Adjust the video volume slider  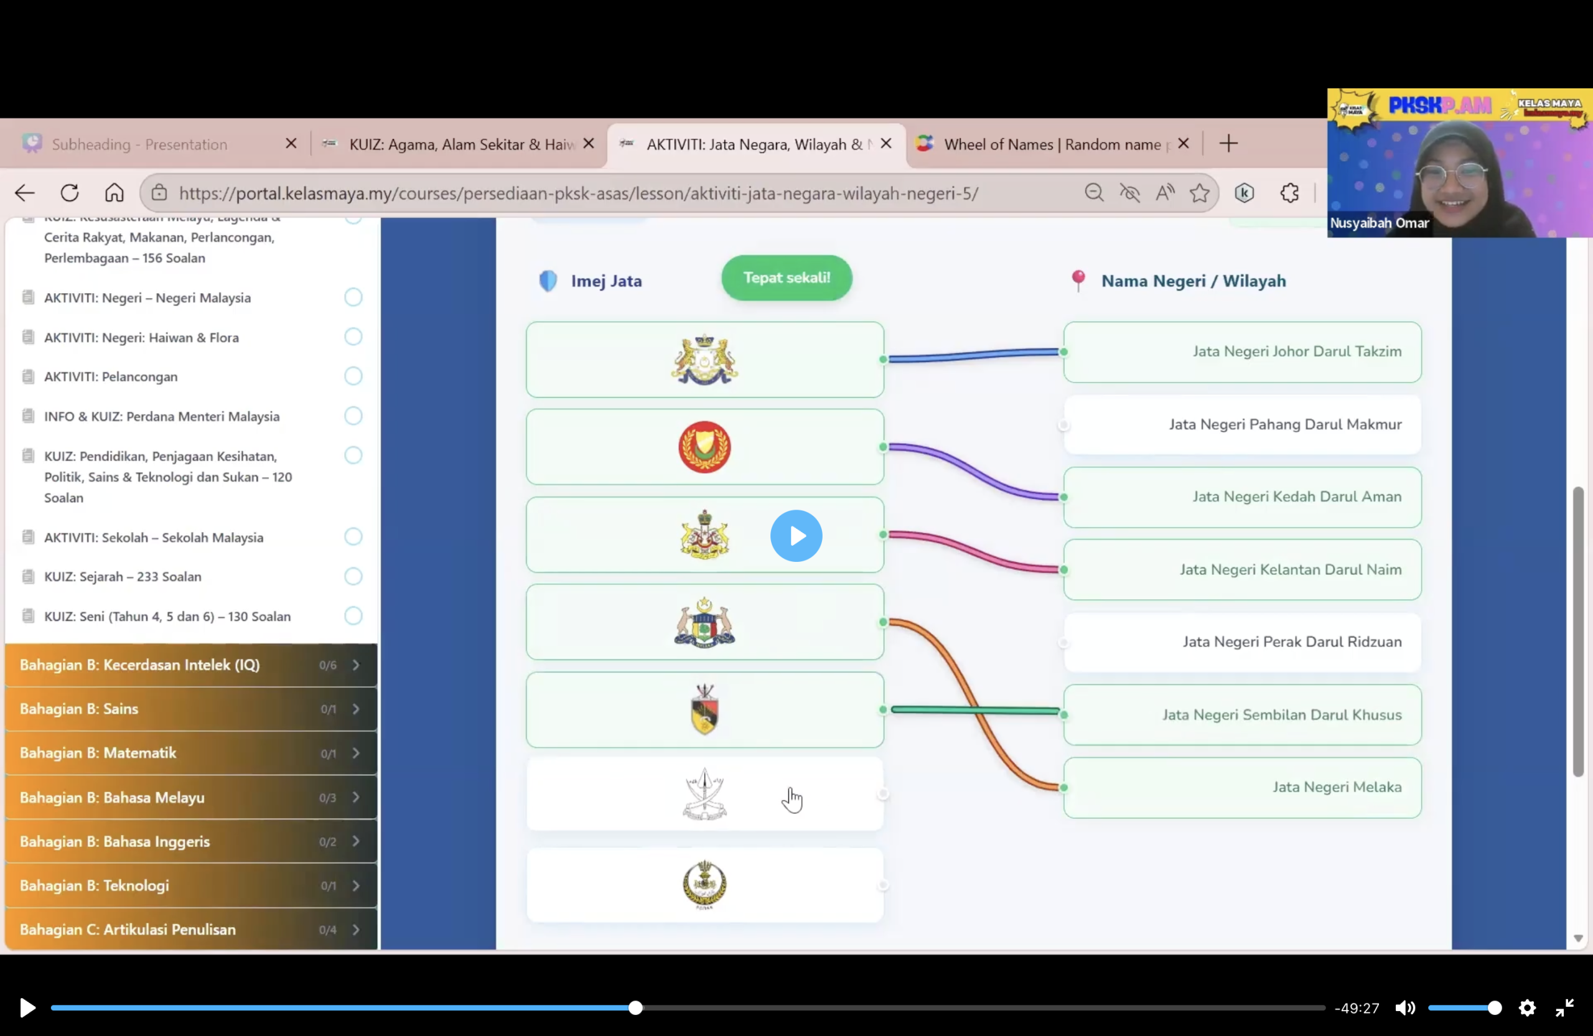coord(1464,1008)
